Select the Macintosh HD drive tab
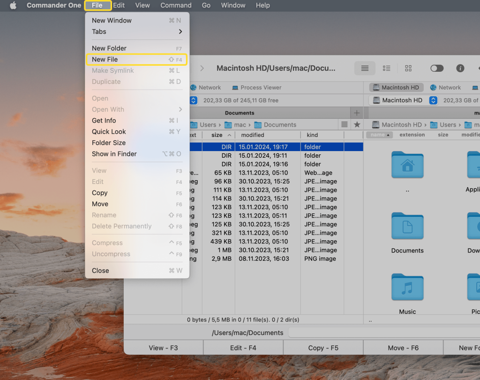 click(396, 87)
